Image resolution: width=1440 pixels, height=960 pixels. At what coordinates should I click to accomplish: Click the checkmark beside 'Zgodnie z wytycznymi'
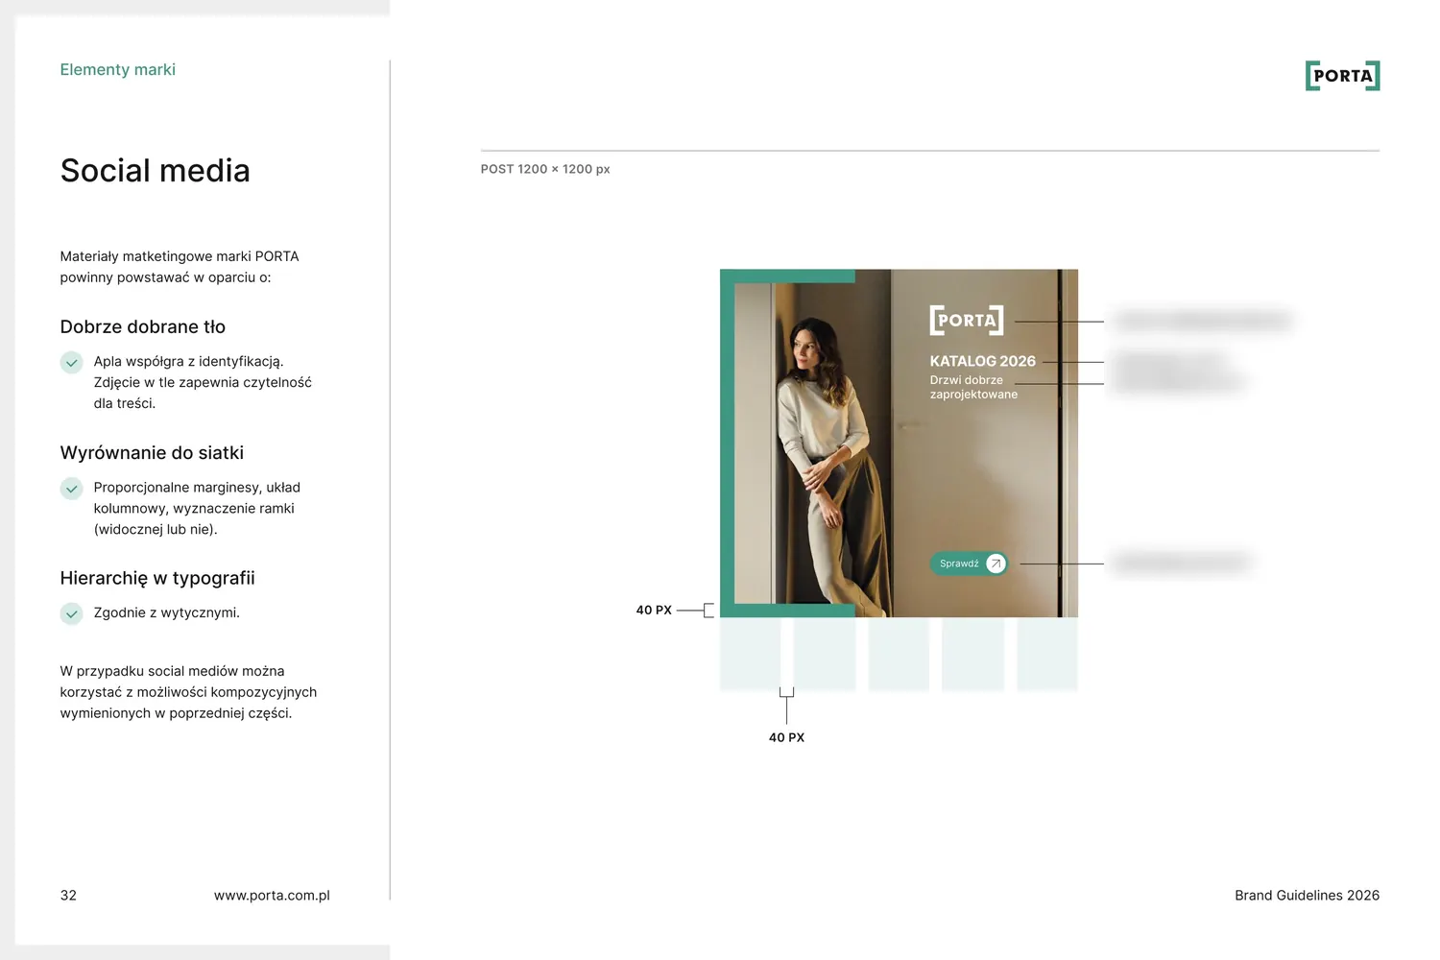pos(72,613)
